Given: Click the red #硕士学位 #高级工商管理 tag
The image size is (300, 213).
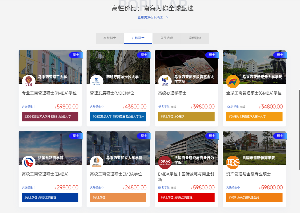Looking at the screenshot, I should [186, 198].
